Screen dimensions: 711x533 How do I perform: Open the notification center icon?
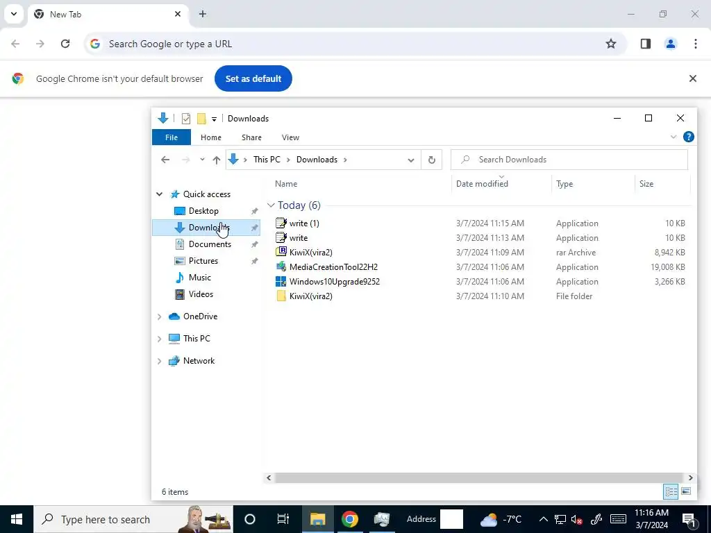click(689, 519)
